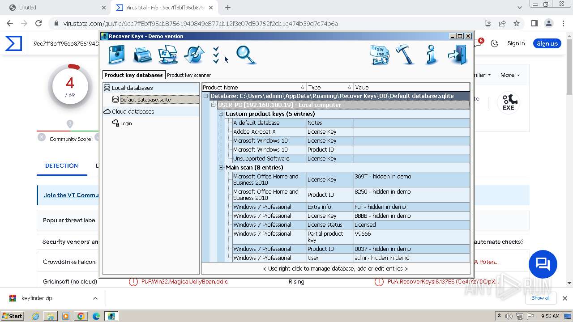Open Internet Explorer from the taskbar
This screenshot has width=573, height=322.
[x=35, y=316]
